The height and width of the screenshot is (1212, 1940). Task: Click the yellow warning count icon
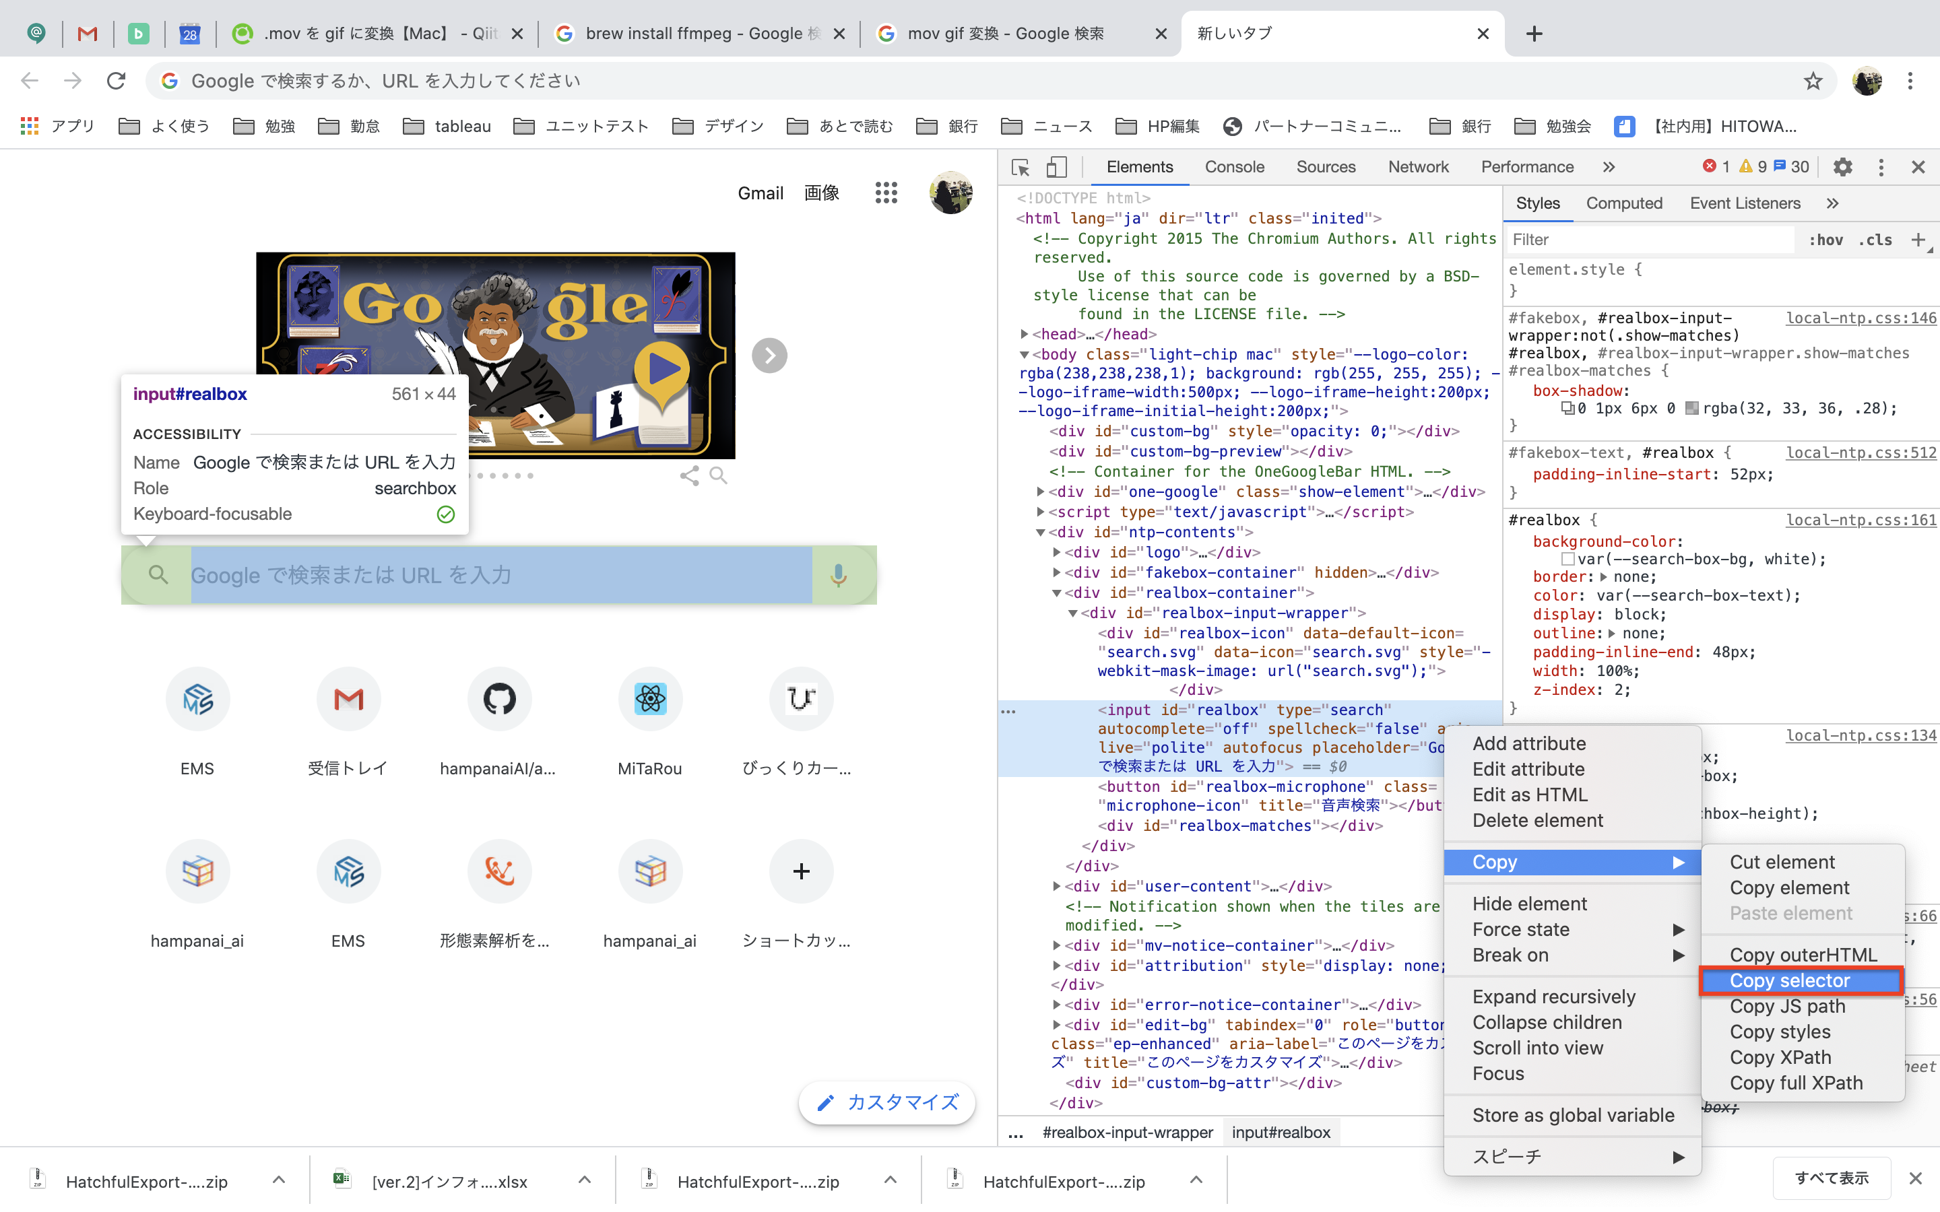pos(1745,166)
